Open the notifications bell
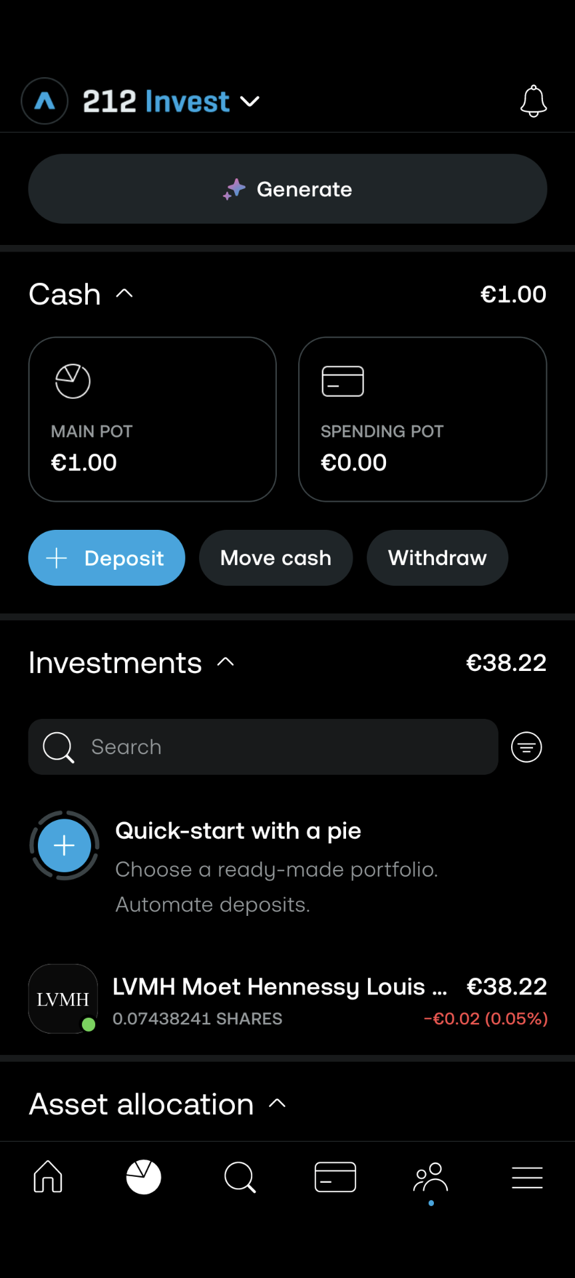The image size is (575, 1278). [533, 101]
